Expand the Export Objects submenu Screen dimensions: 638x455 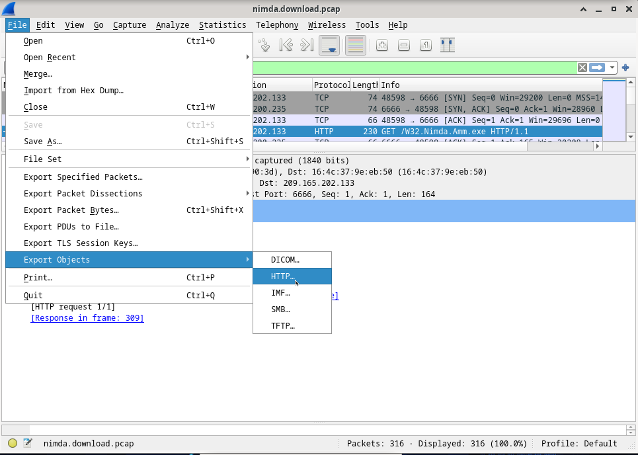[x=129, y=260]
